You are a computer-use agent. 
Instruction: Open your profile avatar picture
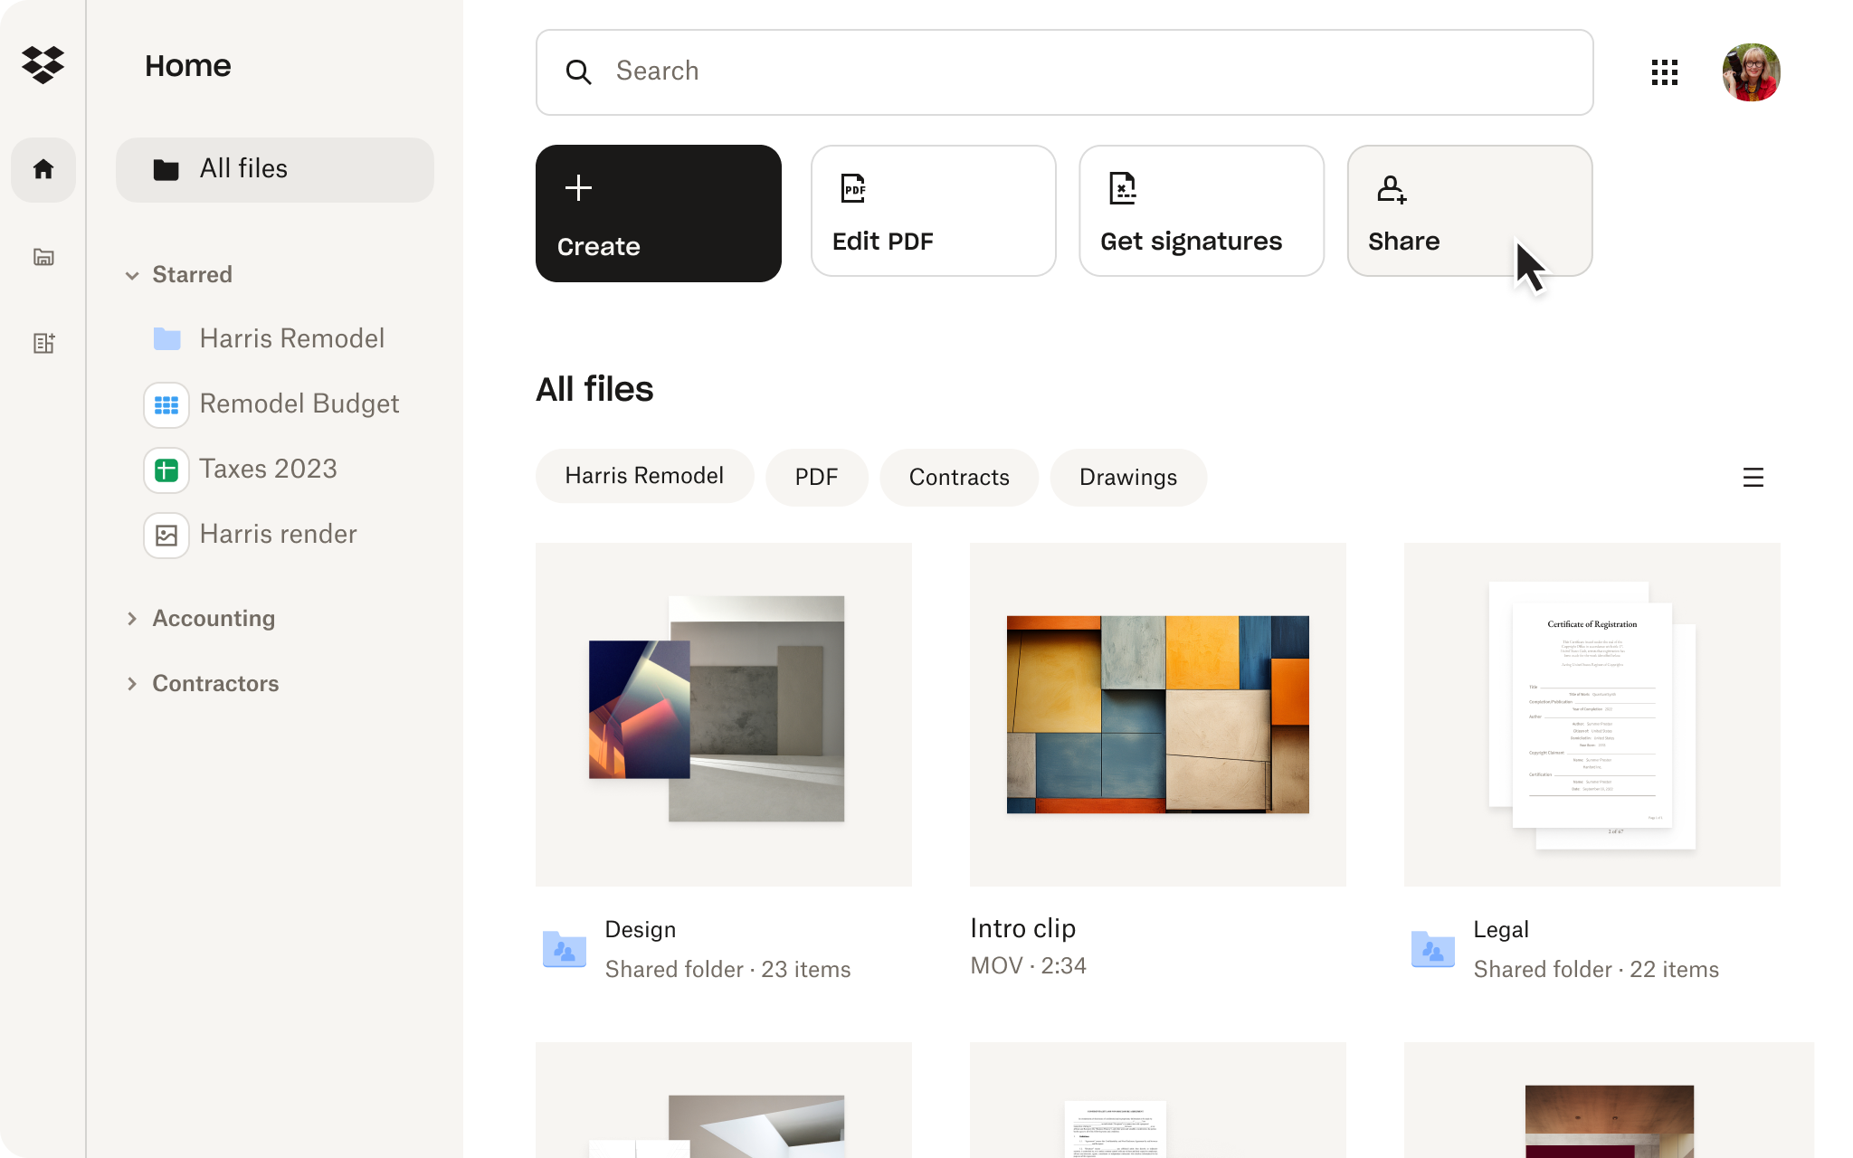[x=1751, y=72]
